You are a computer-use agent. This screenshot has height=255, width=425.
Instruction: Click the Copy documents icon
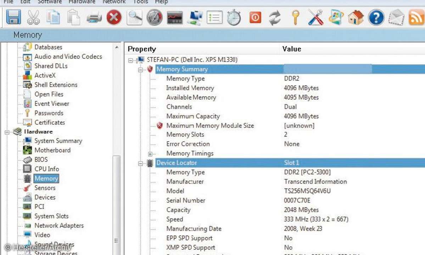point(53,17)
